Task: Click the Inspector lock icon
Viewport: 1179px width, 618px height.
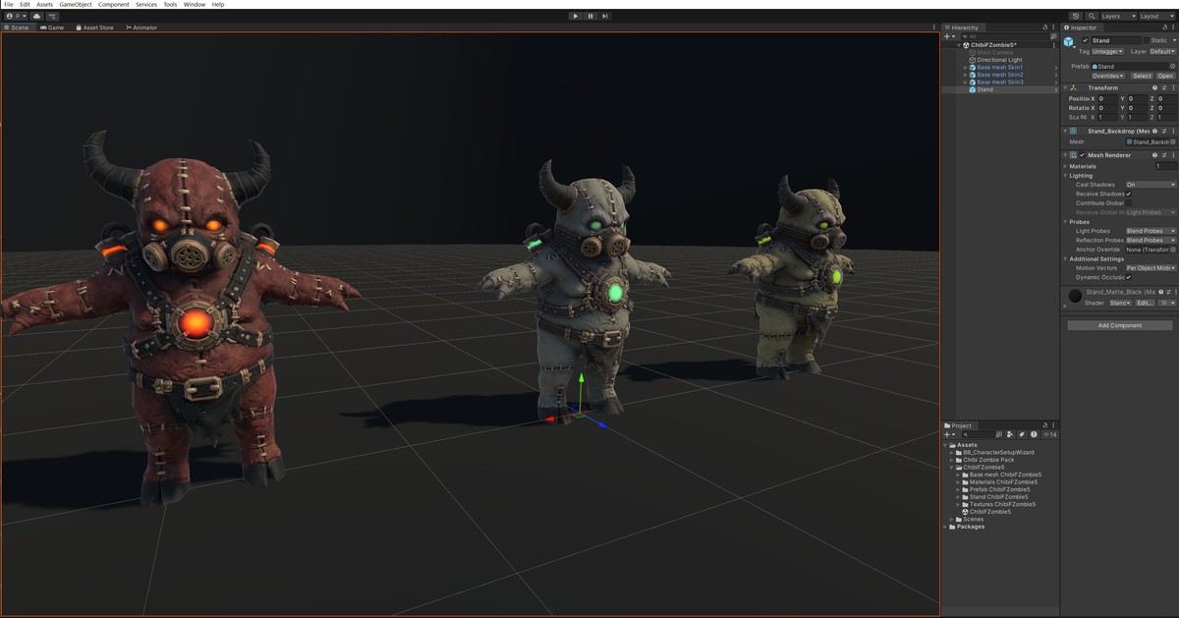Action: [x=1163, y=28]
